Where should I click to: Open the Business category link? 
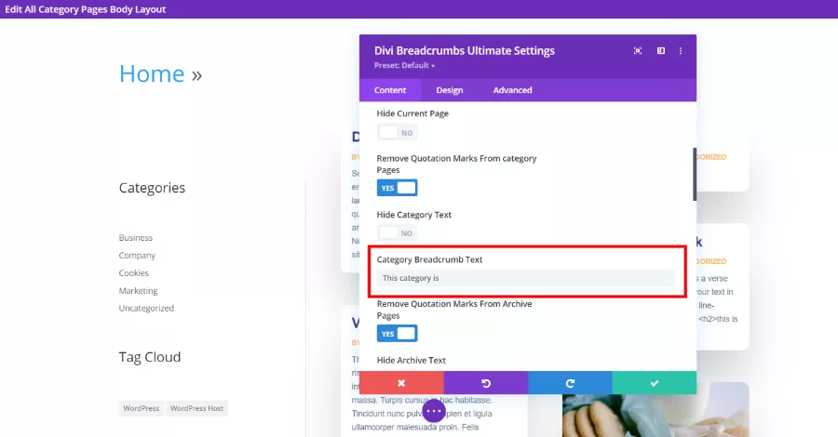click(136, 237)
